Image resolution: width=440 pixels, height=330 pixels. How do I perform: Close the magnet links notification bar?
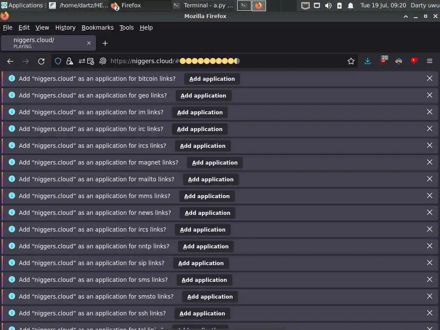tap(430, 162)
